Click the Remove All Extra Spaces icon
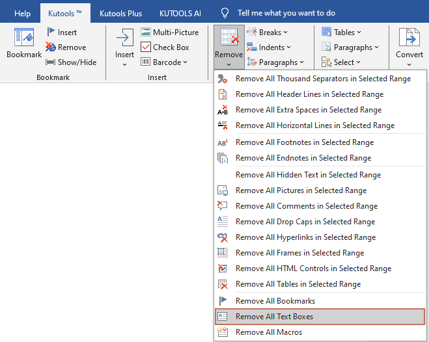This screenshot has height=342, width=429. (223, 110)
